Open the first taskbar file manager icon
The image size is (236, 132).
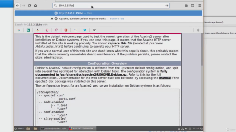(28, 129)
